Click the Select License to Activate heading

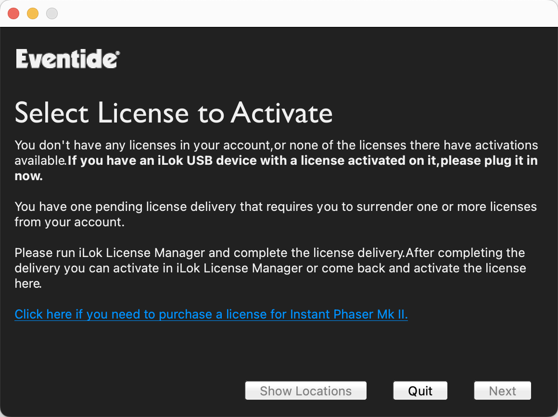coord(174,113)
